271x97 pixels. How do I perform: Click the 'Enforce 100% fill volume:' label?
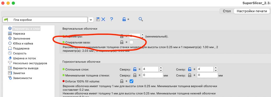click(83, 81)
